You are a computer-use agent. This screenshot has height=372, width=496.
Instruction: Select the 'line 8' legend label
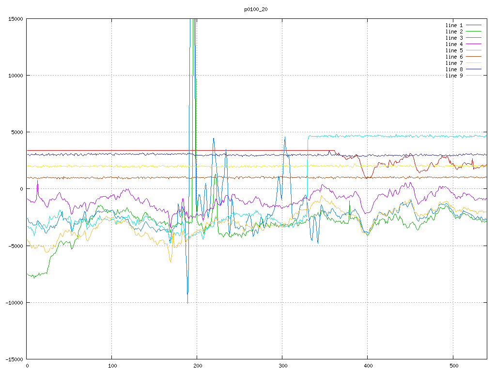[454, 69]
